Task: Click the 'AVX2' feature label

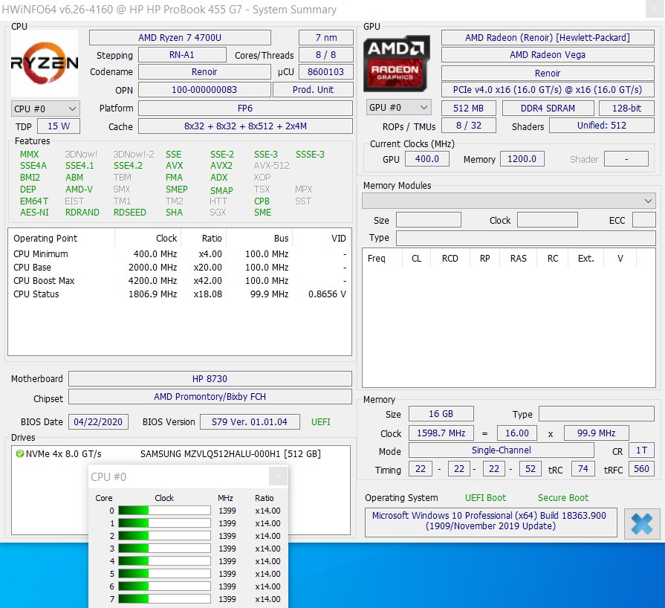Action: click(x=221, y=166)
